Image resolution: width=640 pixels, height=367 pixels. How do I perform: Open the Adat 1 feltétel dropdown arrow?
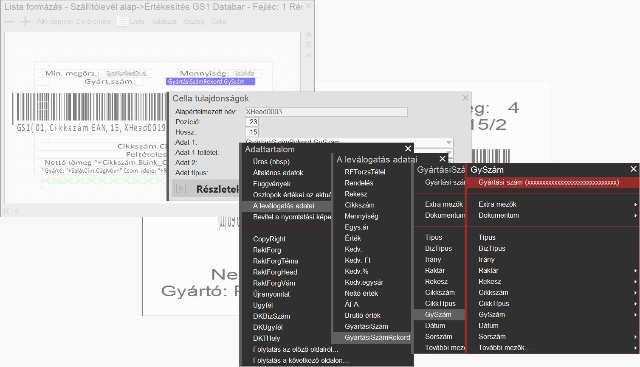(449, 153)
